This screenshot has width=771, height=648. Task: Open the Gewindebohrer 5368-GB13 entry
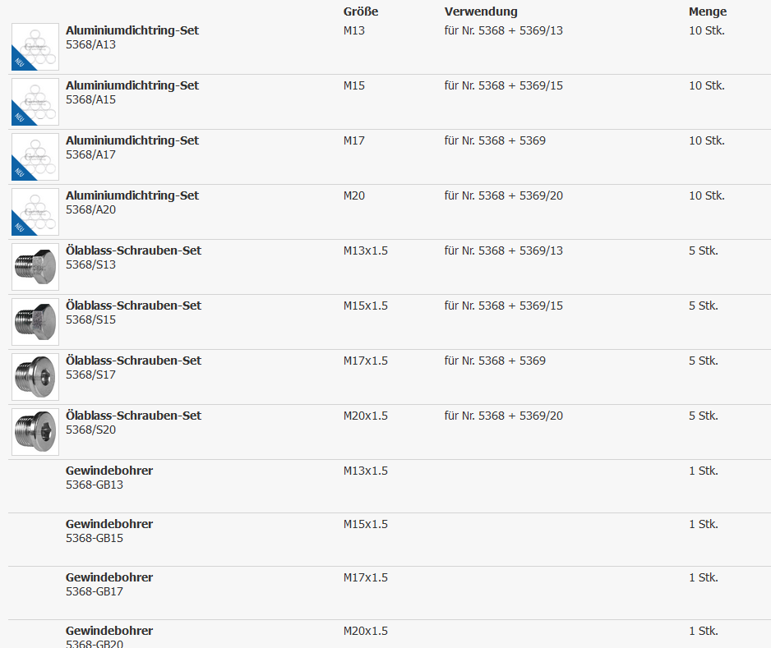coord(109,471)
